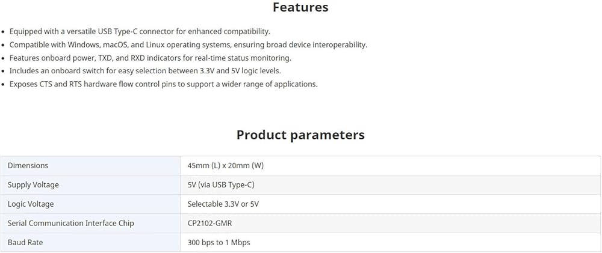This screenshot has width=602, height=253.
Task: Click the Dimensions label cell
Action: [91, 166]
